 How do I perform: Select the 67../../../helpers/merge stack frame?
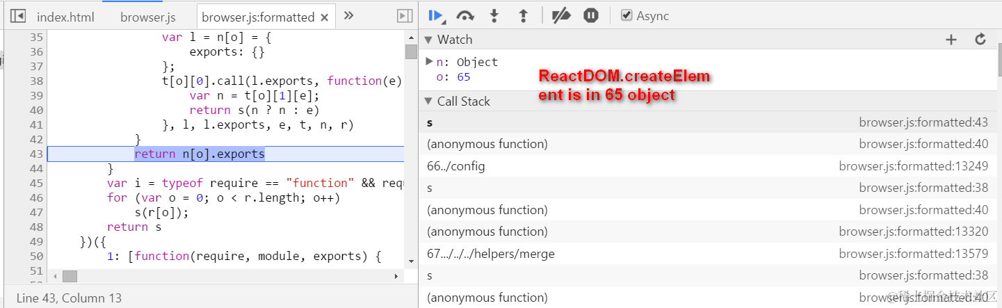707,254
